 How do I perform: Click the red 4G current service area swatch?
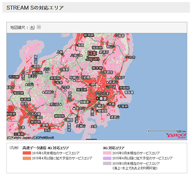pyautogui.click(x=27, y=153)
